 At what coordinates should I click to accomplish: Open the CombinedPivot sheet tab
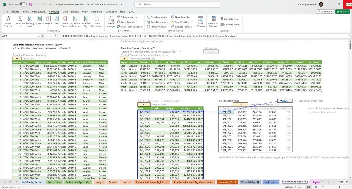[227, 182]
